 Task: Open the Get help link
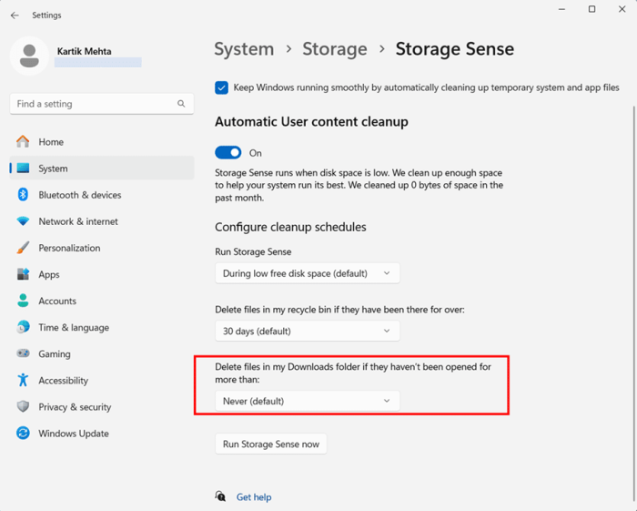[x=254, y=496]
